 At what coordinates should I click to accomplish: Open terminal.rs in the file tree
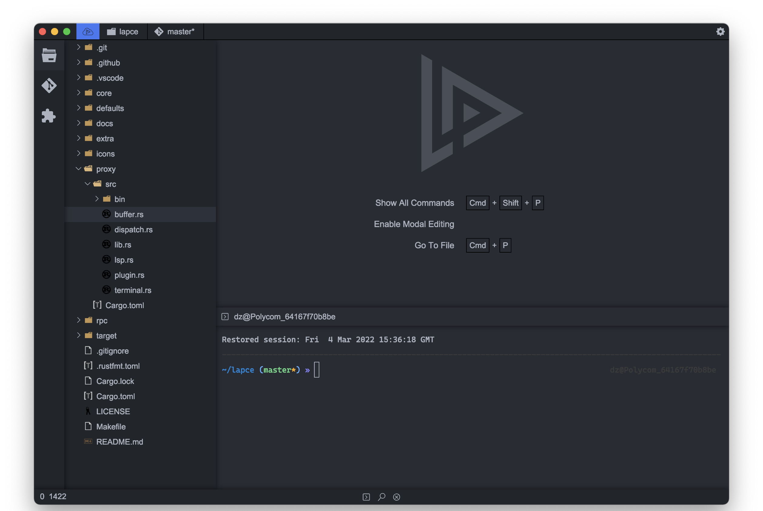click(140, 290)
